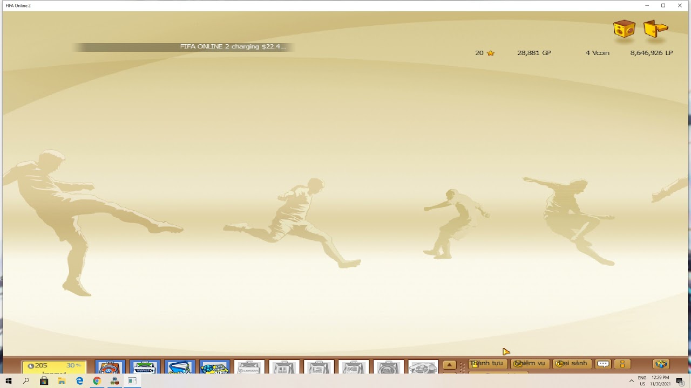Open the Nhiệm vụ missions button

click(x=530, y=364)
